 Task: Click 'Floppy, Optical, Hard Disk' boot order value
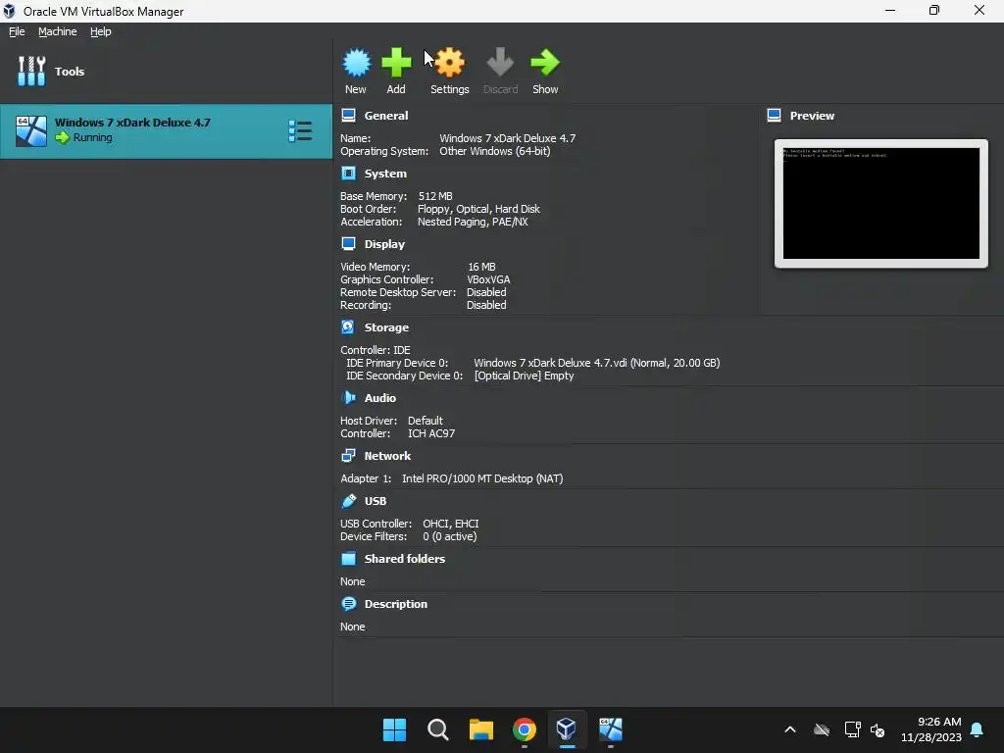click(x=478, y=209)
